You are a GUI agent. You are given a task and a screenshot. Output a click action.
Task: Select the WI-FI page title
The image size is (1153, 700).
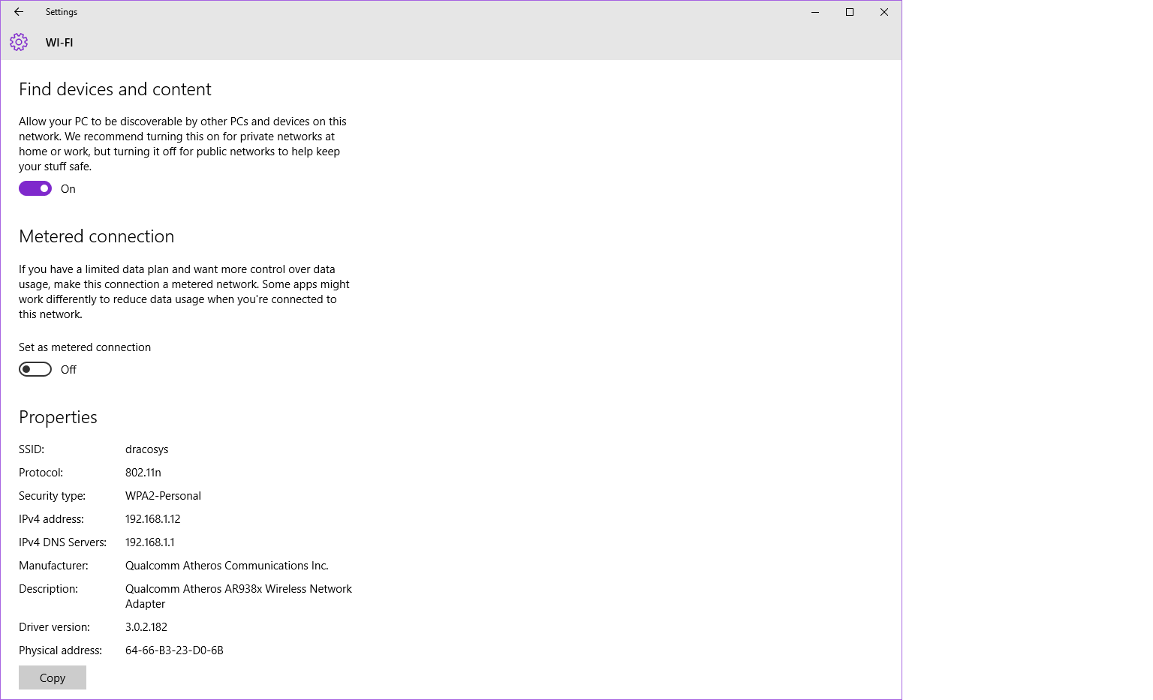click(59, 43)
